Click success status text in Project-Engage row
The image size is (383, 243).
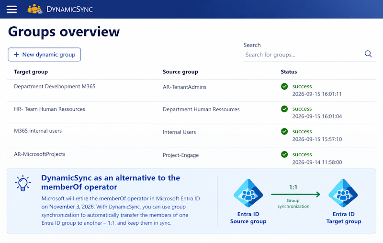click(x=302, y=154)
